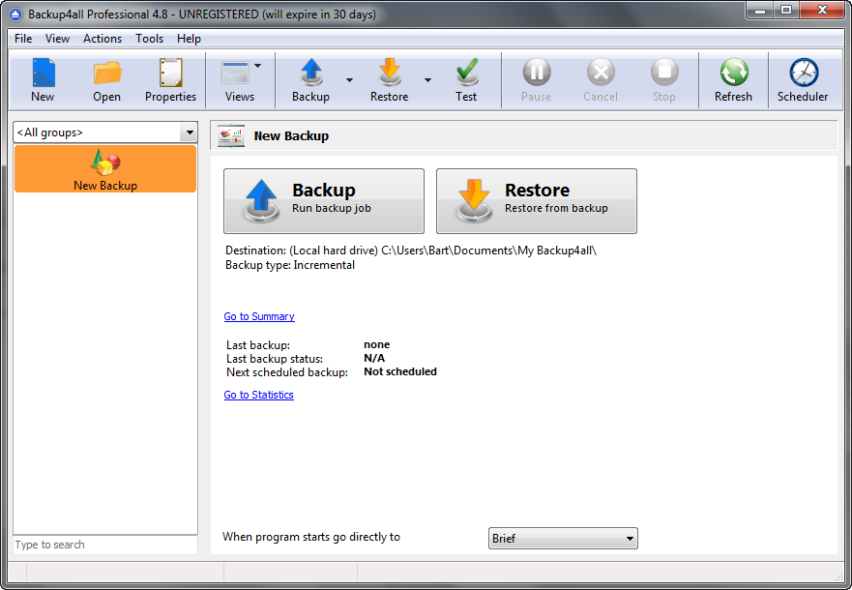
Task: Click the Pause toolbar icon
Action: 537,80
